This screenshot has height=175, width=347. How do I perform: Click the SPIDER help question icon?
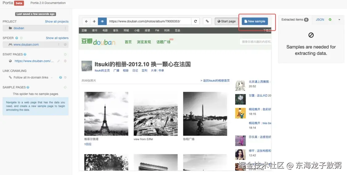point(17,38)
